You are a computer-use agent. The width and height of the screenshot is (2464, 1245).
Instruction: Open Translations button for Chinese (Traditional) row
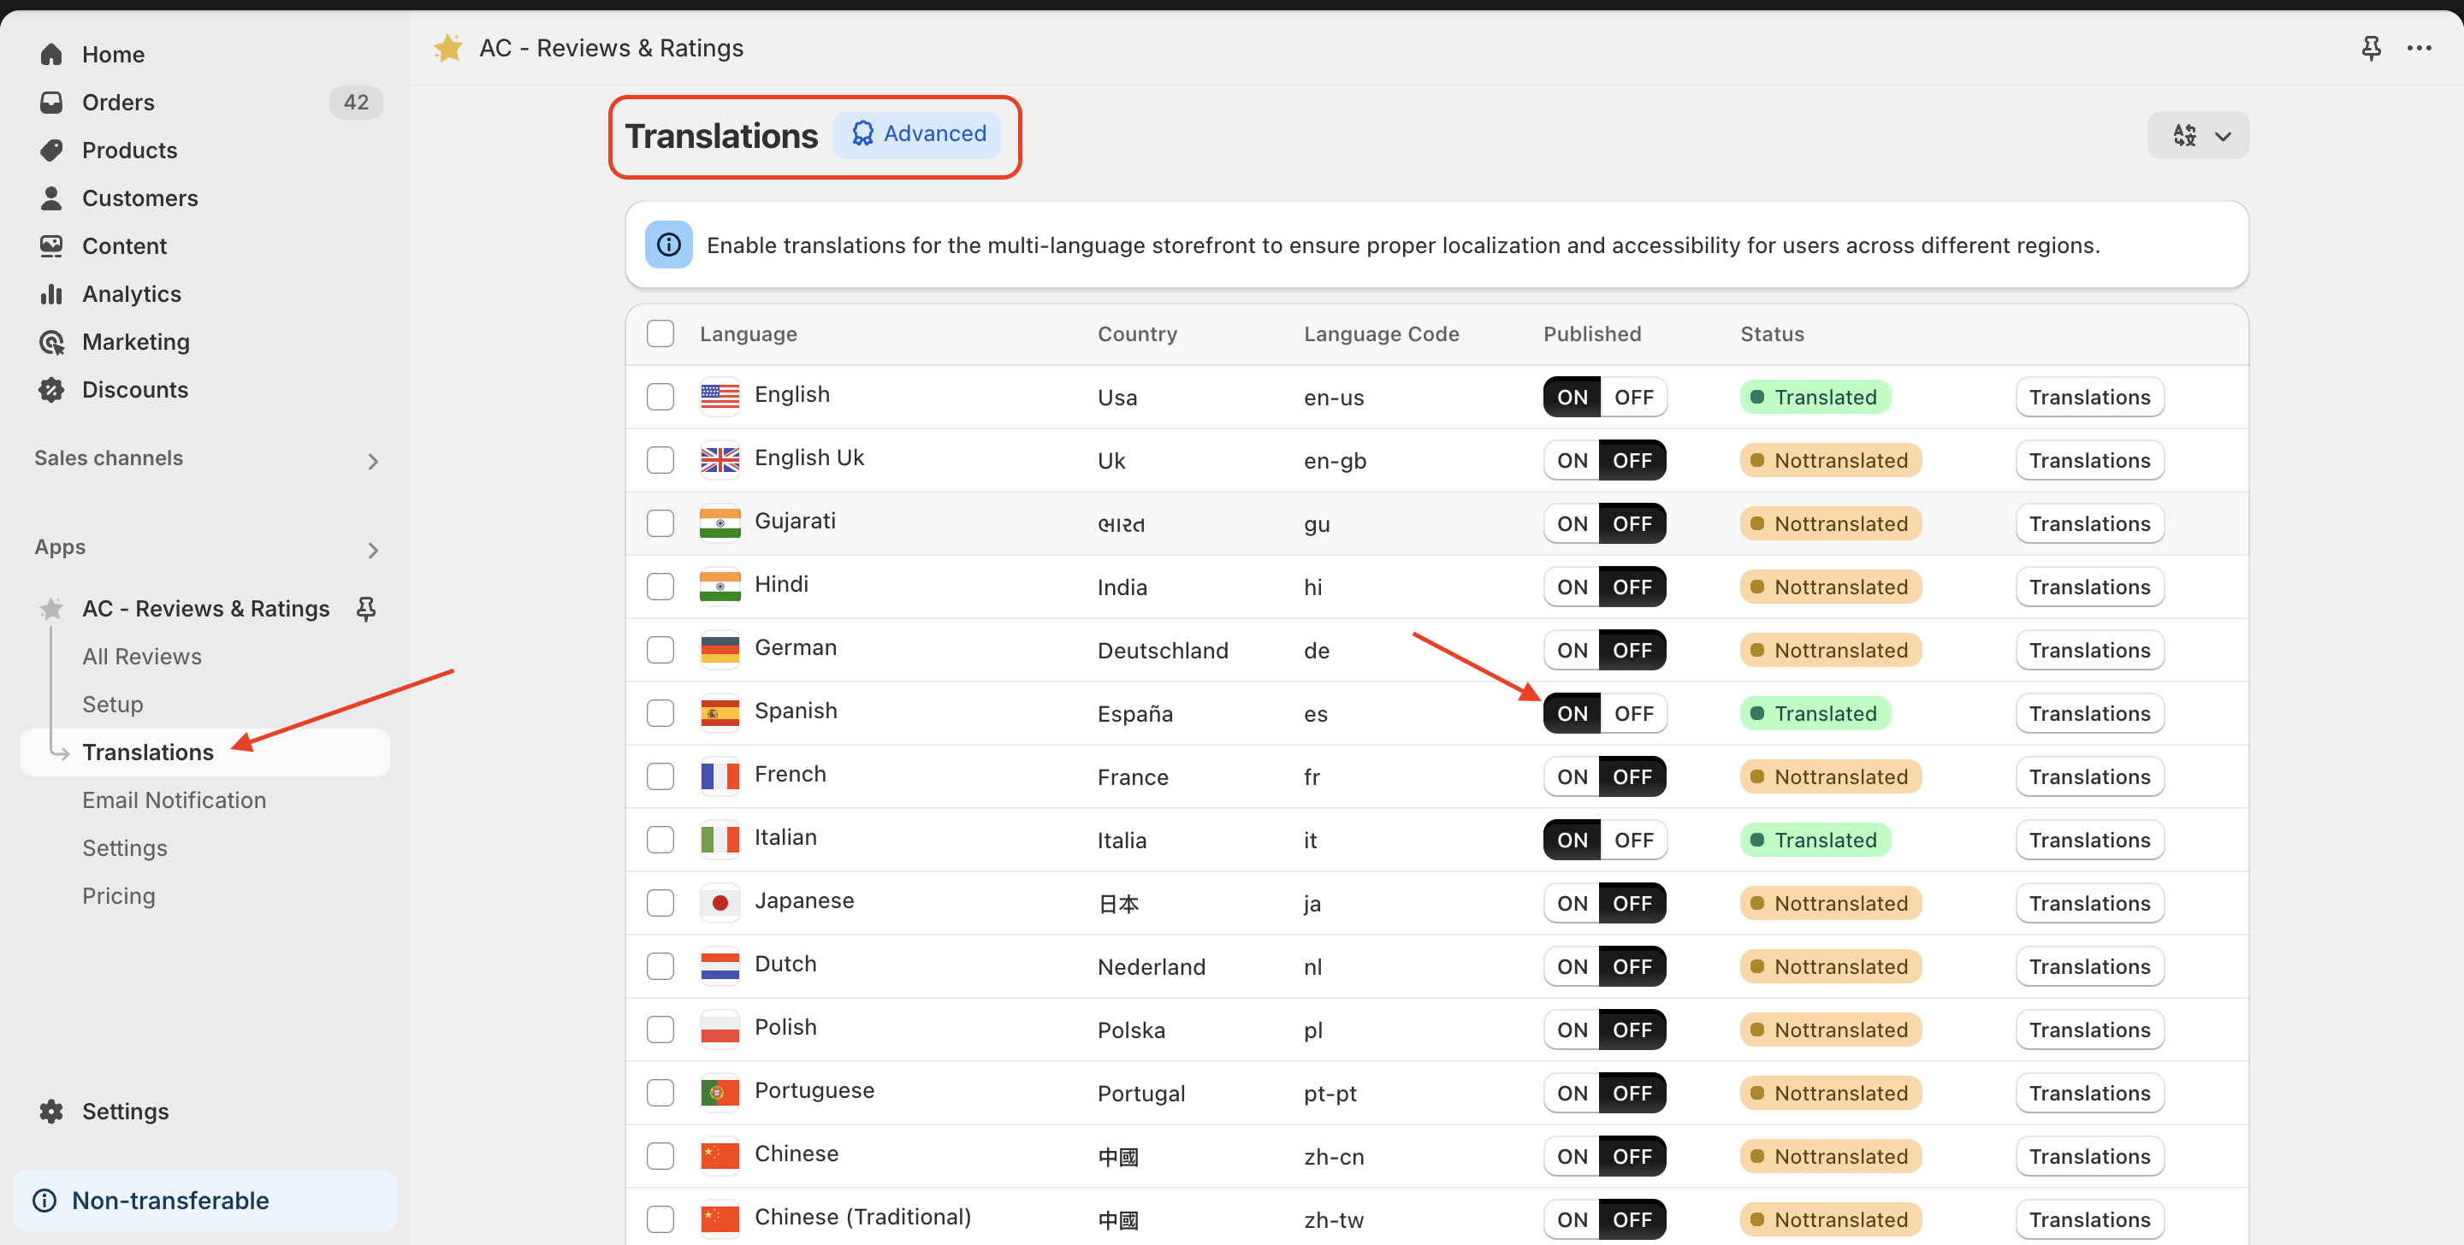point(2089,1219)
